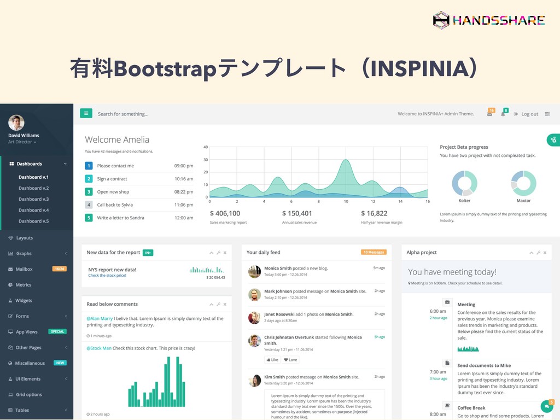This screenshot has width=560, height=420.
Task: Select Dashboard v.1 in sidebar
Action: click(x=33, y=177)
